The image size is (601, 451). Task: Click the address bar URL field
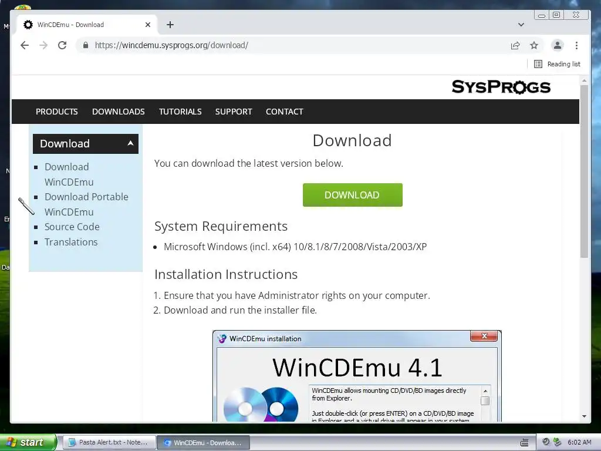[291, 45]
